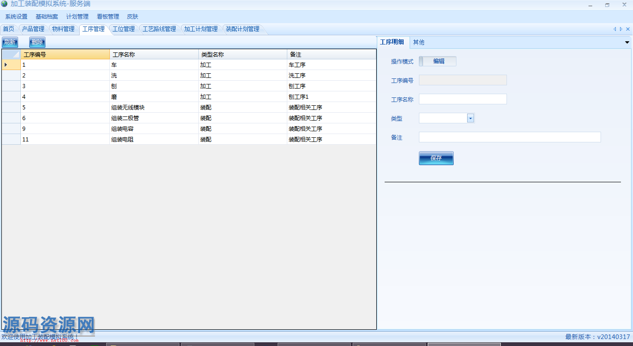Open the 系统设置 menu
Viewport: 633px width, 346px height.
16,17
